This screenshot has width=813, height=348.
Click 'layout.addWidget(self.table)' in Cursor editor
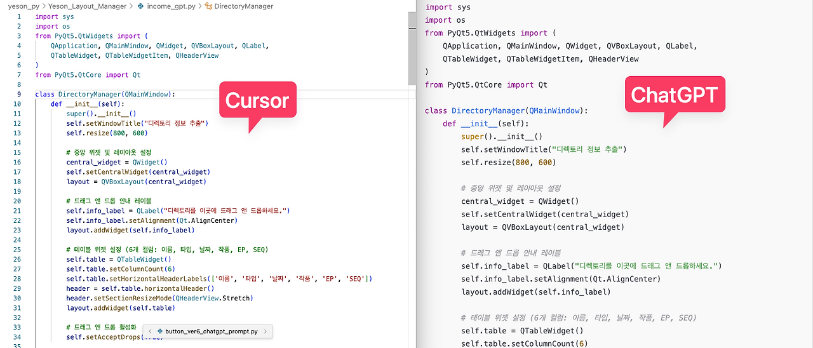[x=121, y=308]
